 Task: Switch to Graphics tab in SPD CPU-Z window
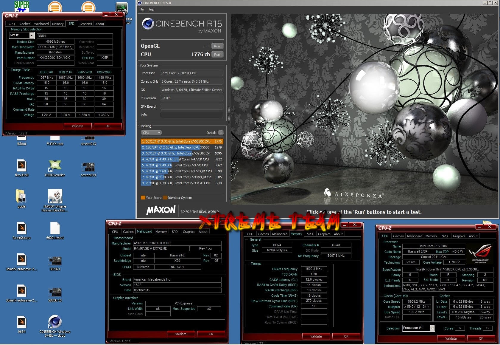tap(85, 24)
